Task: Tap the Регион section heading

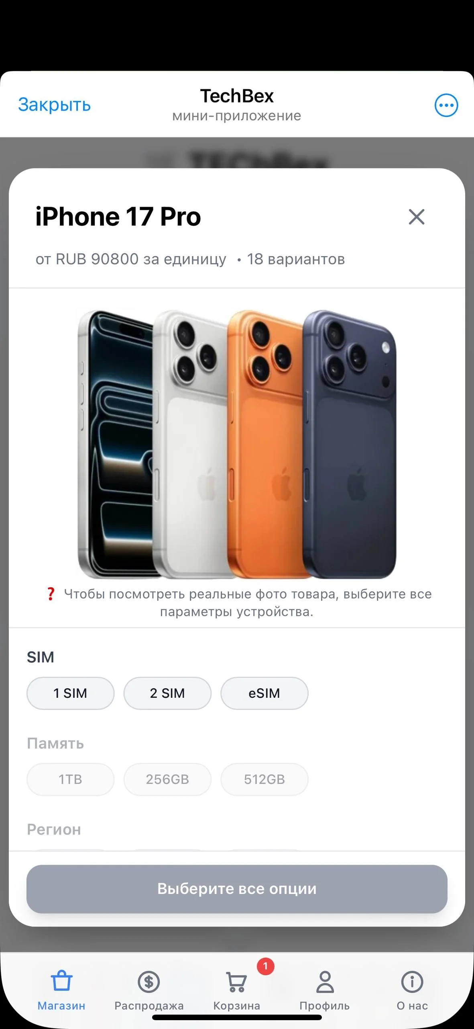Action: (54, 829)
